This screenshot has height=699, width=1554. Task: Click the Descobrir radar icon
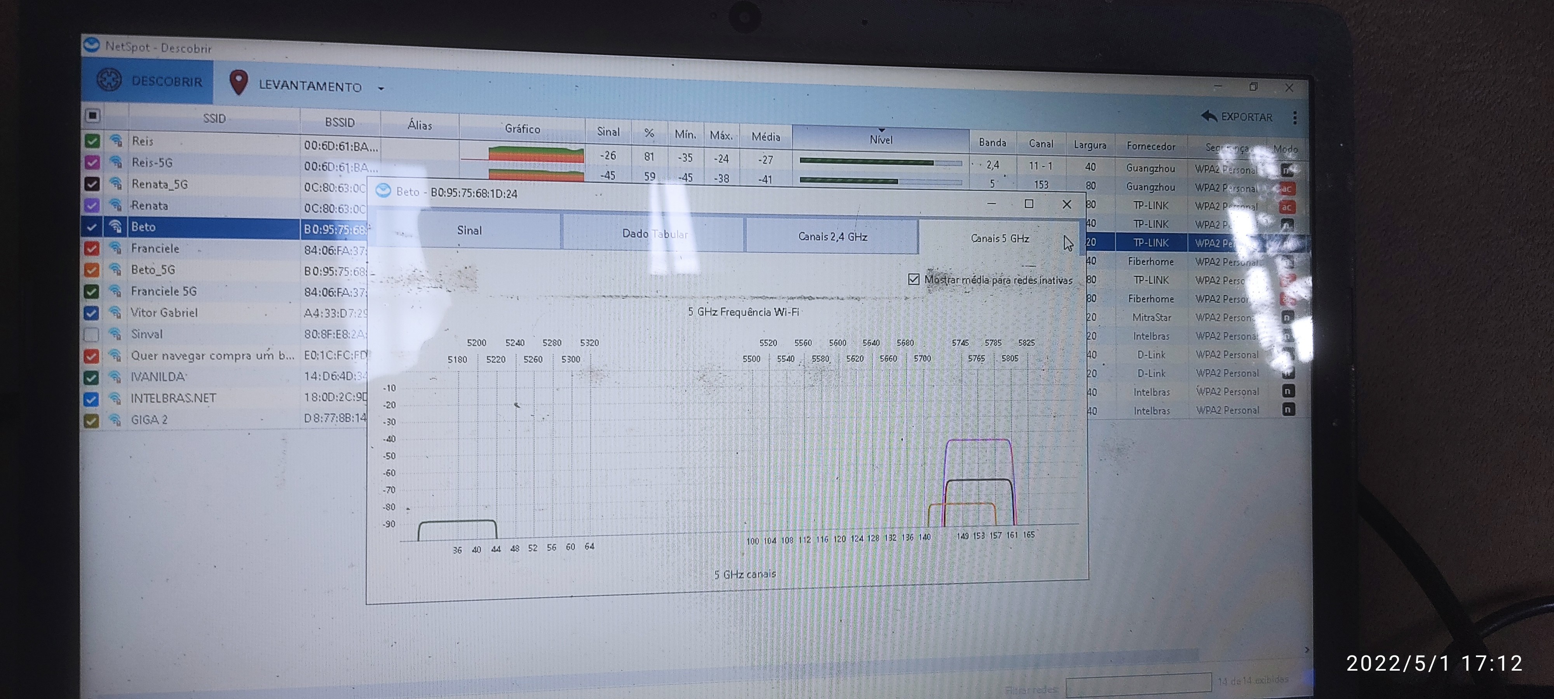109,80
